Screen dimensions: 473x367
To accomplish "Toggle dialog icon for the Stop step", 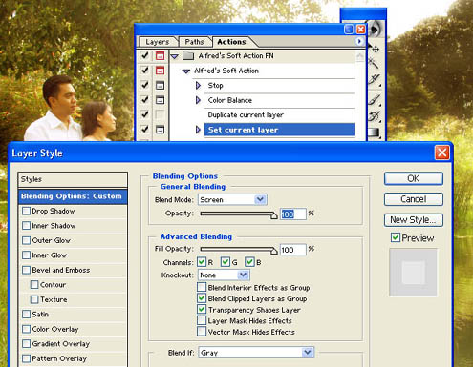I will pyautogui.click(x=160, y=85).
